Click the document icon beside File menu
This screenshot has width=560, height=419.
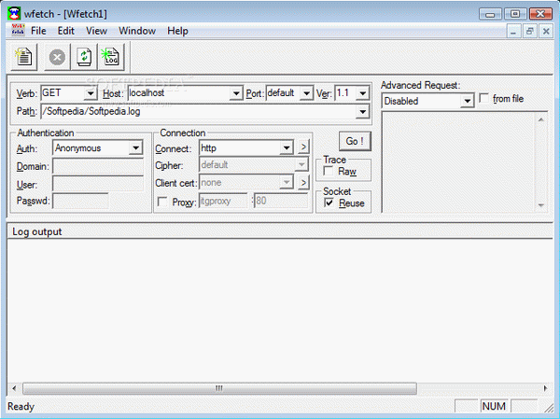coord(18,30)
